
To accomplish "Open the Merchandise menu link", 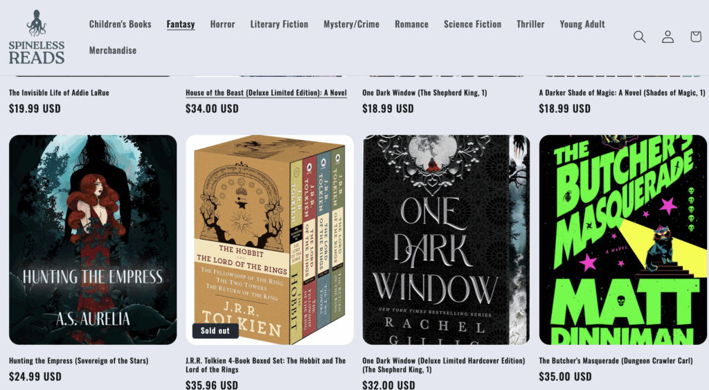I will click(x=113, y=50).
